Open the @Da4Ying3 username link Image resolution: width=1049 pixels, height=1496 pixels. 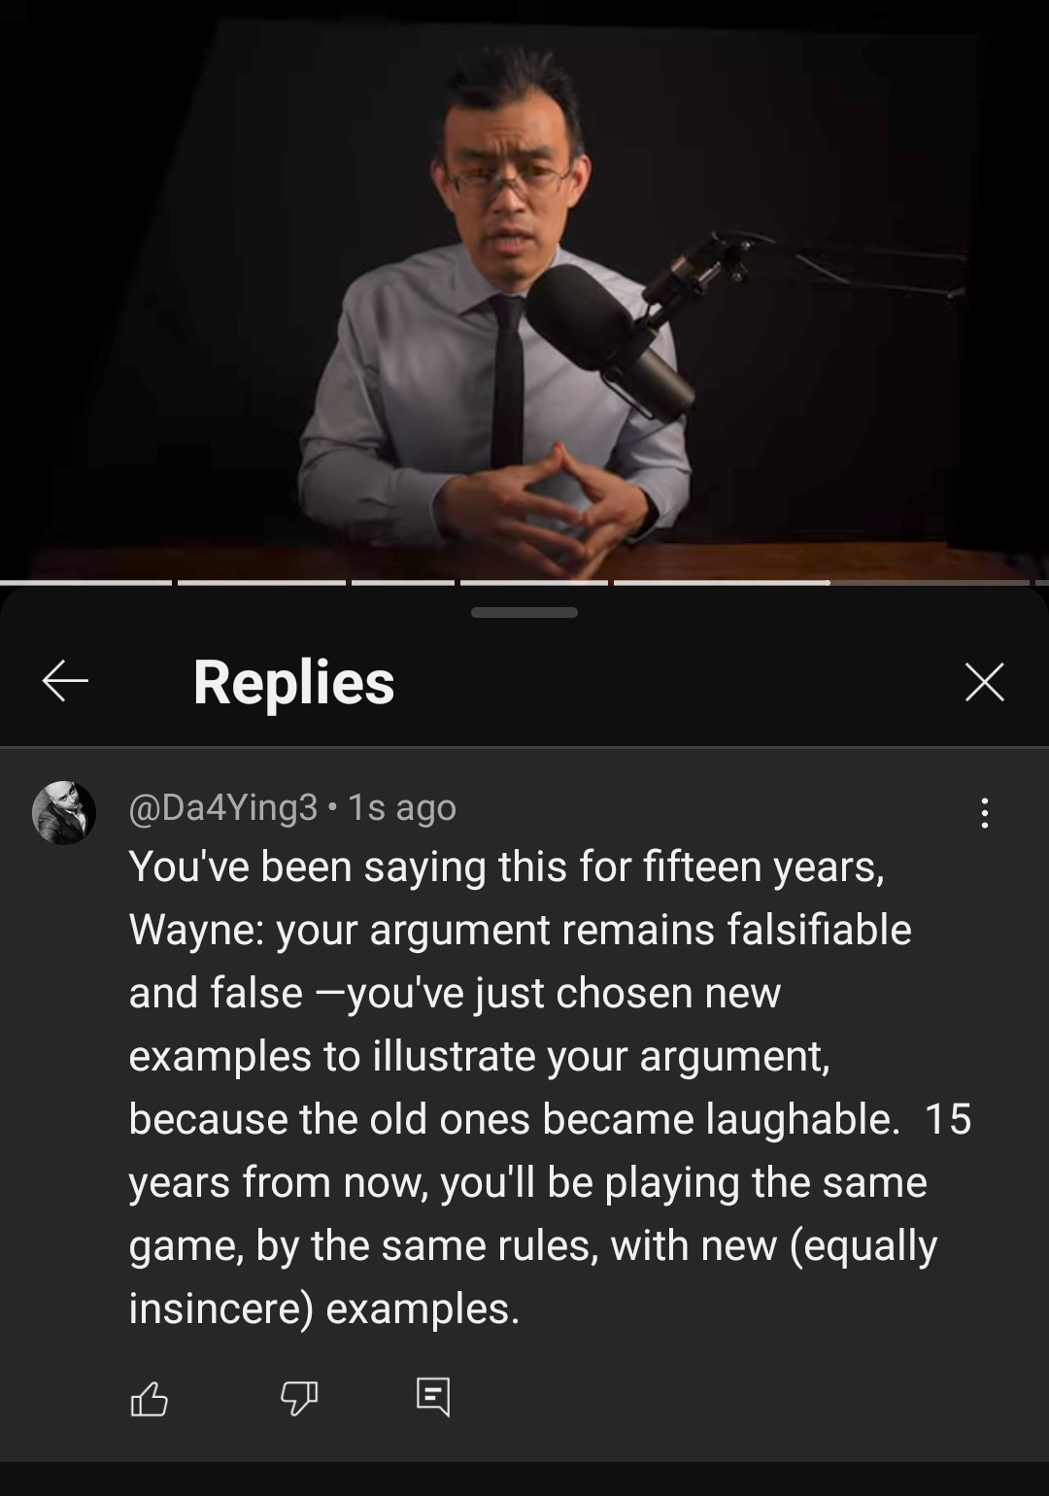223,807
